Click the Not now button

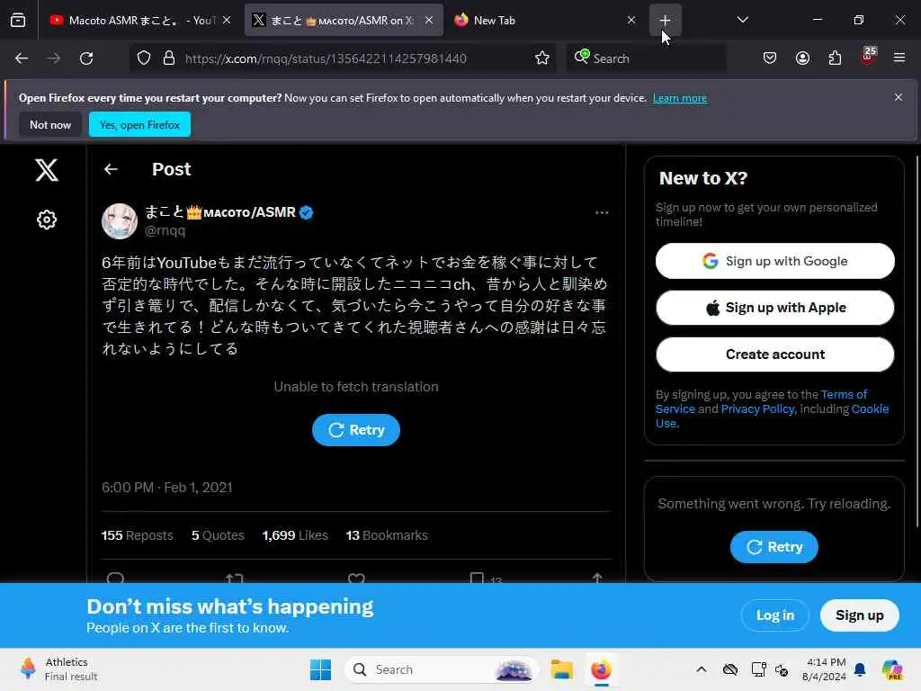[x=50, y=124]
